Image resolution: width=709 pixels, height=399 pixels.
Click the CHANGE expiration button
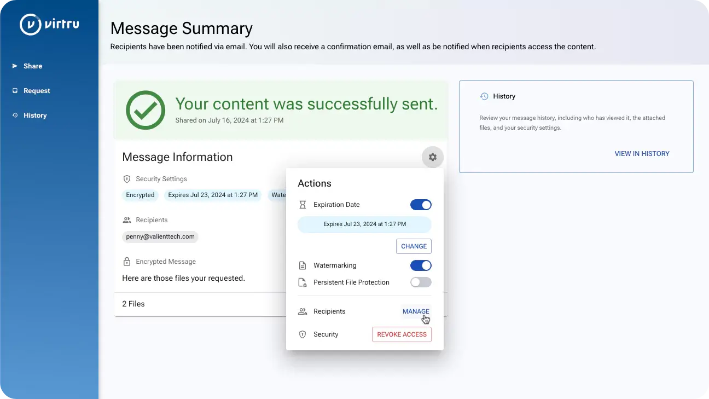click(x=414, y=246)
